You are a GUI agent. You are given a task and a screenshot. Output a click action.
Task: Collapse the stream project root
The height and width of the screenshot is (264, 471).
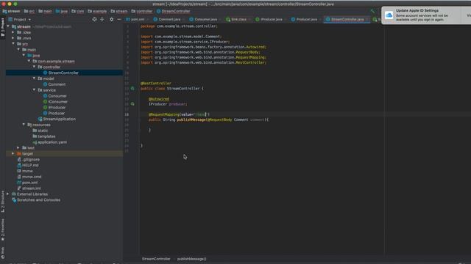8,26
